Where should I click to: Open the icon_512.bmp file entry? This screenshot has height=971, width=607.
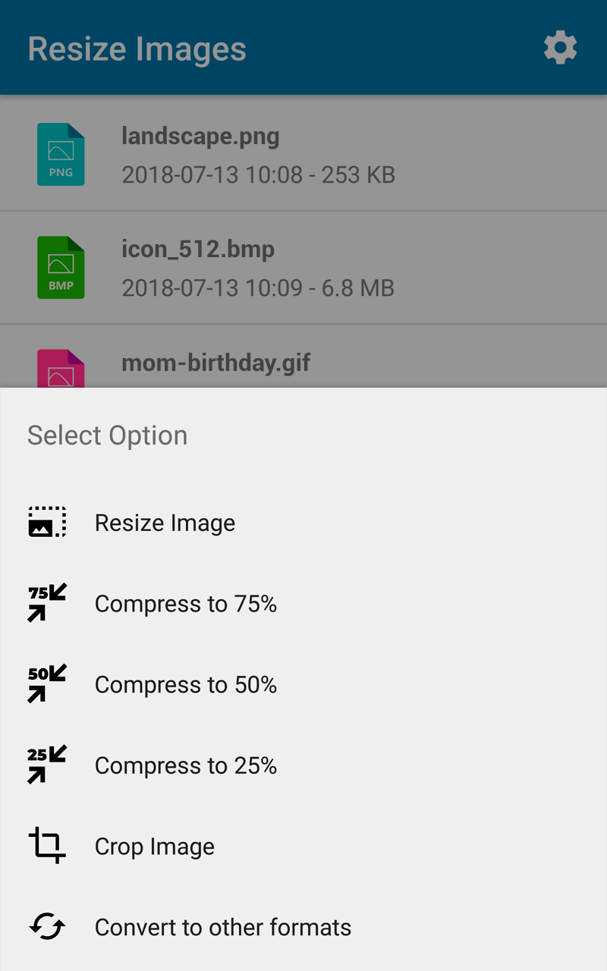303,268
